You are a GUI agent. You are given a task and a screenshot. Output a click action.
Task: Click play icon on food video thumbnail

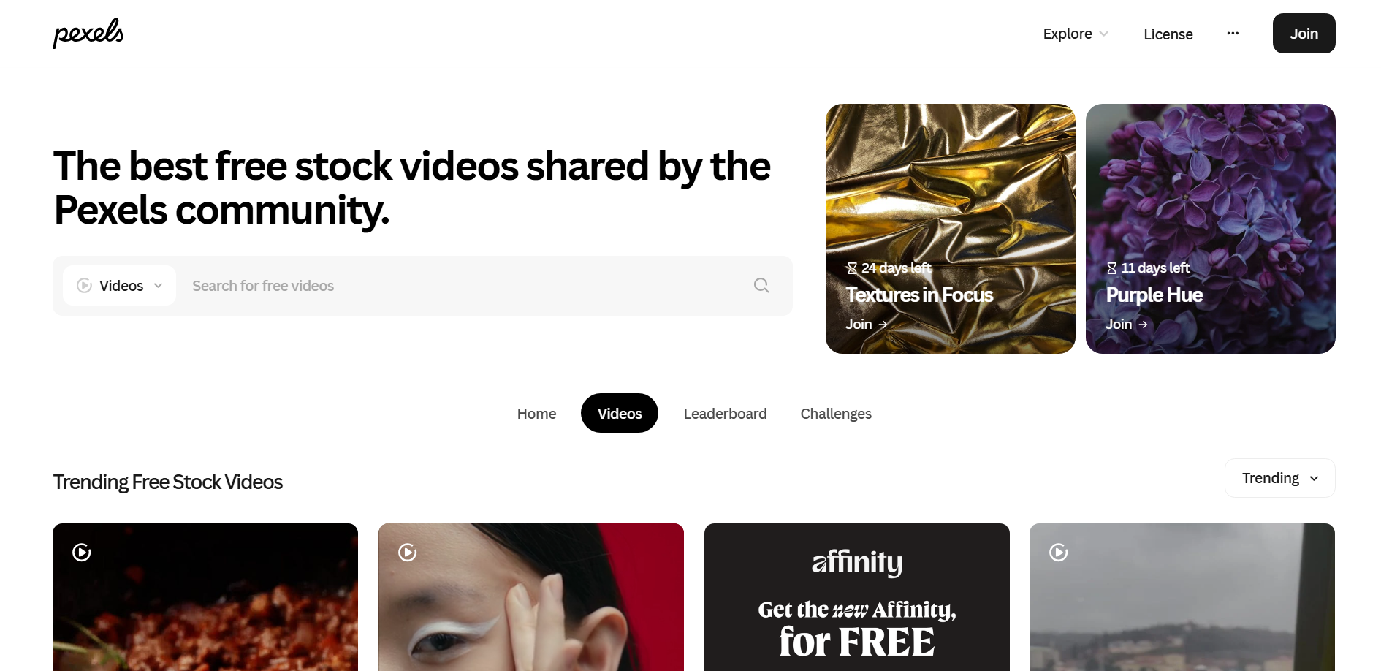(82, 553)
